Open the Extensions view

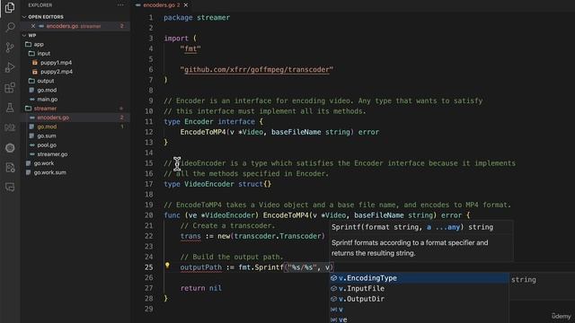coord(10,88)
